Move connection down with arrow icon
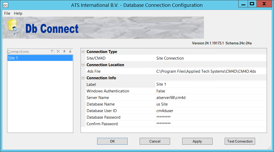This screenshot has width=274, height=152. coord(70,52)
